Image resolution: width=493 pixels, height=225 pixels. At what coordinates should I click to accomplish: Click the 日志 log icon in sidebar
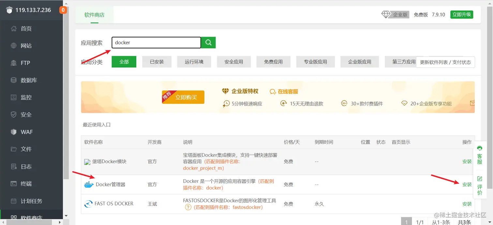tap(14, 167)
